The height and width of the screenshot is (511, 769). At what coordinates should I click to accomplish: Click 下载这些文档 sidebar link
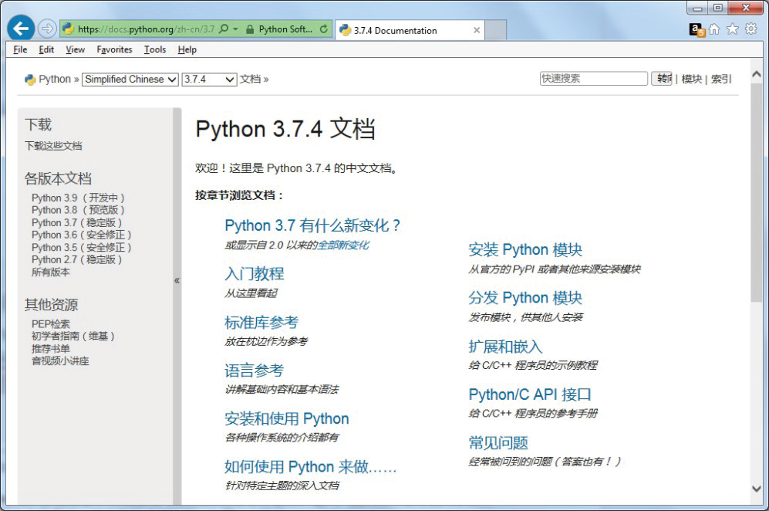[x=53, y=146]
